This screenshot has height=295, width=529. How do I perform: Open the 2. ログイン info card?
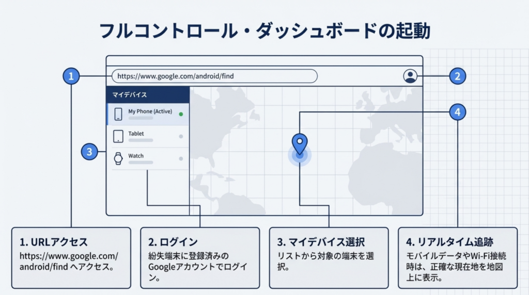tap(200, 257)
